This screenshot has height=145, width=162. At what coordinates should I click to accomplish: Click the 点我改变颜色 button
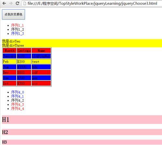[13, 15]
